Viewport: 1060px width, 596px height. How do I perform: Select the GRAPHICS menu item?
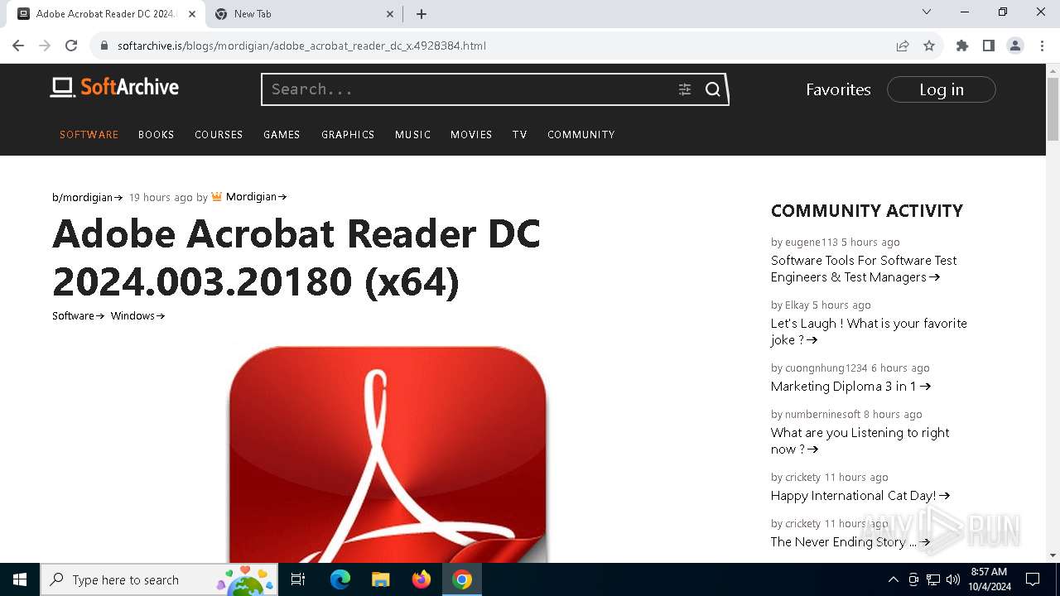pos(348,134)
